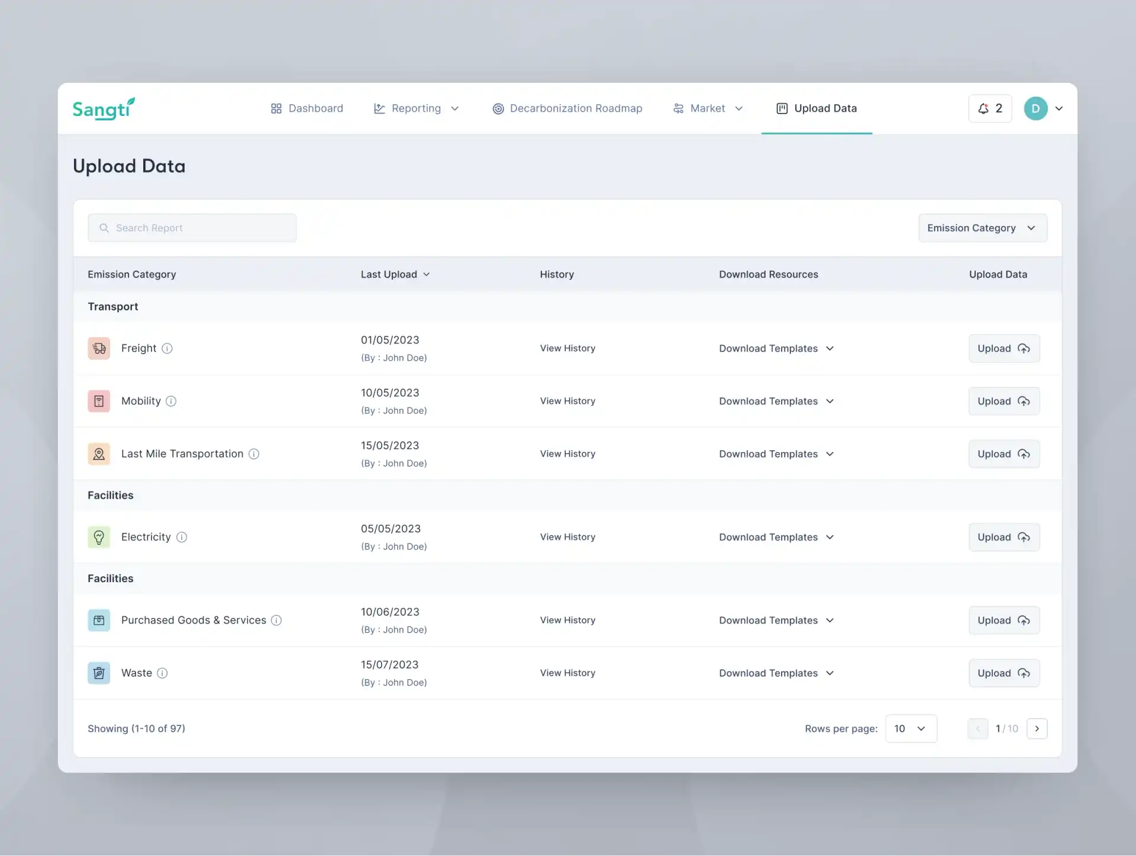This screenshot has width=1136, height=856.
Task: Expand Download Templates for Waste
Action: pyautogui.click(x=776, y=673)
